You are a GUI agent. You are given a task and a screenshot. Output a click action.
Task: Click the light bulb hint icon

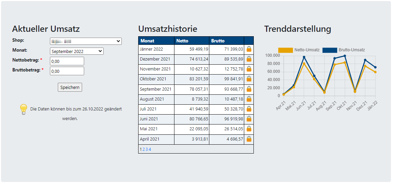point(23,109)
